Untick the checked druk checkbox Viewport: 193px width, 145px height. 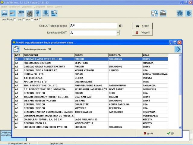[8, 19]
